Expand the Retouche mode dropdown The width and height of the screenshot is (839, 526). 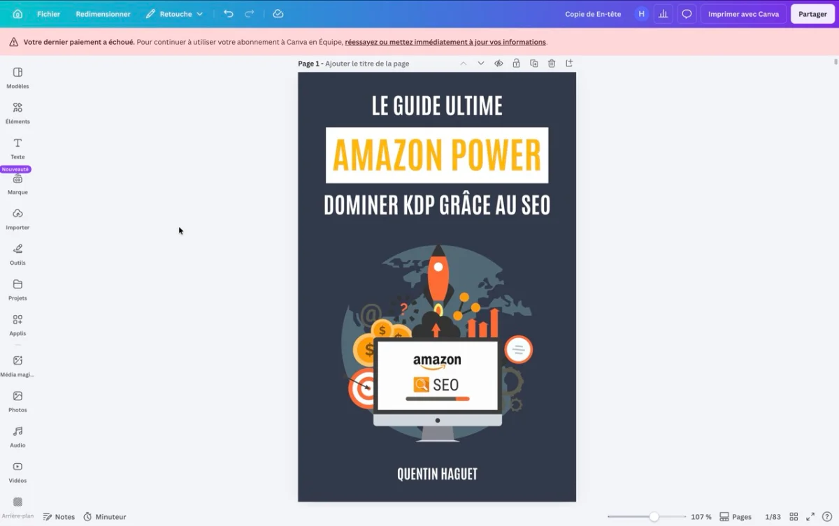(174, 14)
